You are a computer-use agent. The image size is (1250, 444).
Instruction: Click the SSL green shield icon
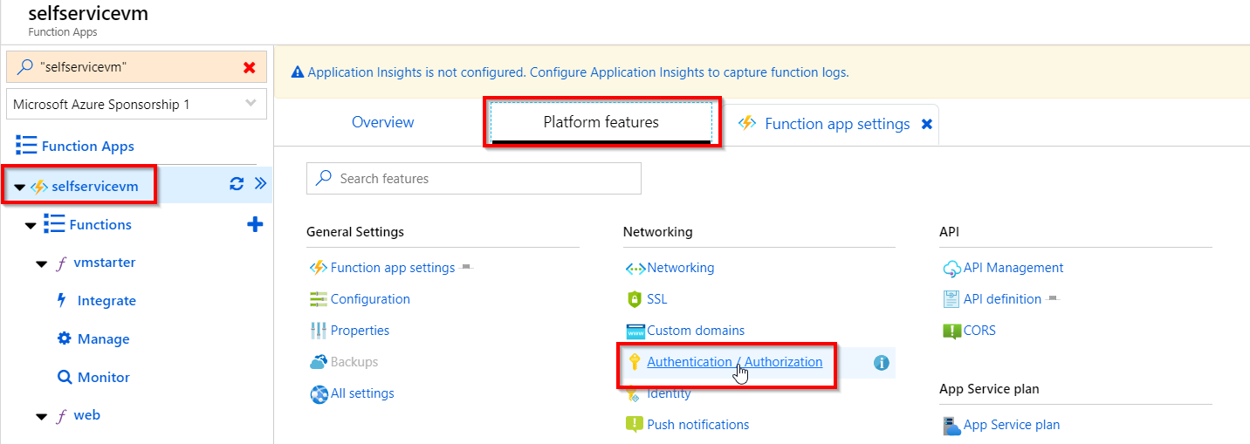[x=635, y=299]
